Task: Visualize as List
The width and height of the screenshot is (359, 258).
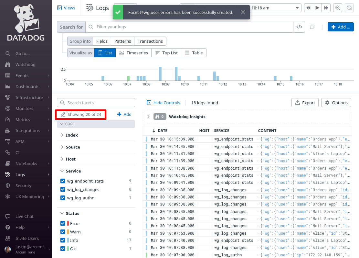Action: pos(105,53)
